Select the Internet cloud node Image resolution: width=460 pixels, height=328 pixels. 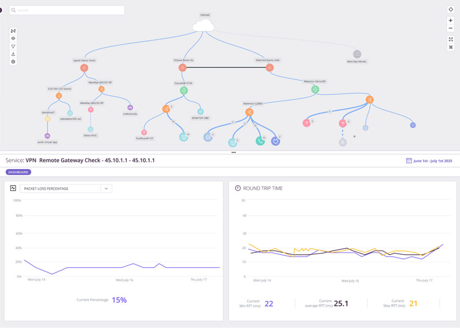pos(203,26)
